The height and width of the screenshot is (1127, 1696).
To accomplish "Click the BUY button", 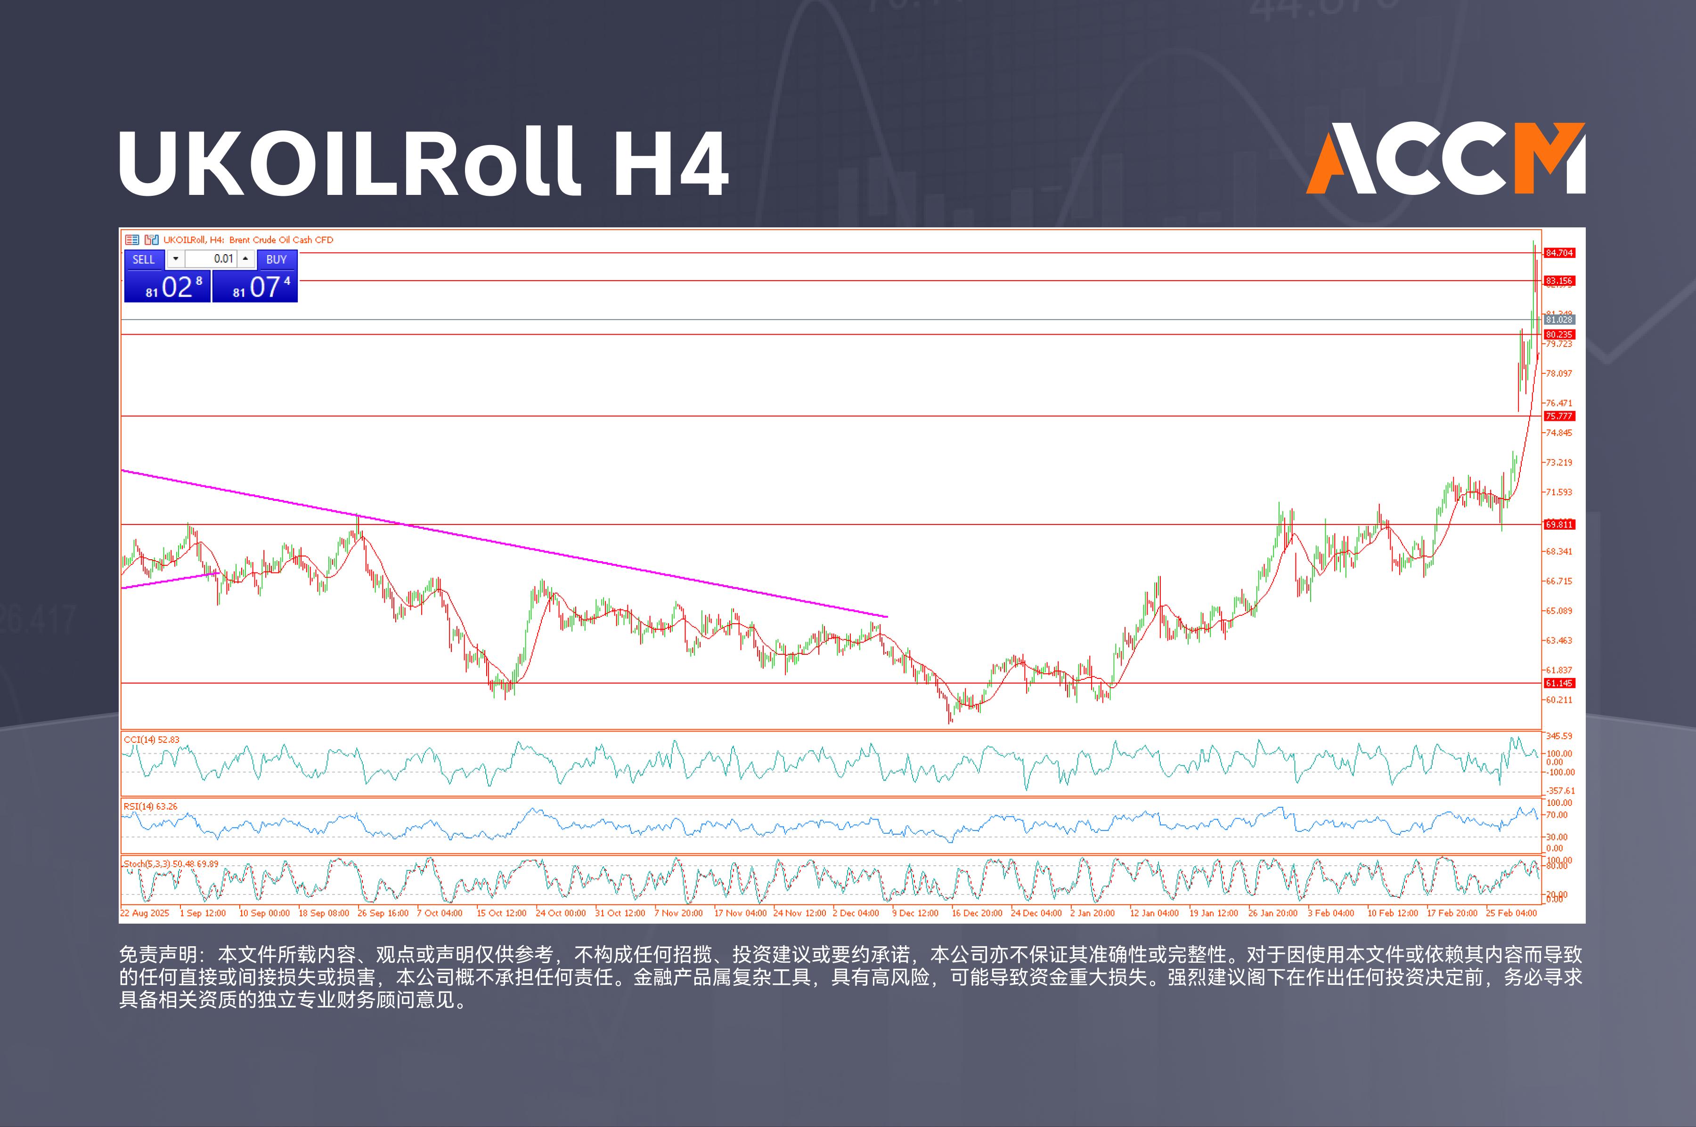I will pos(276,259).
